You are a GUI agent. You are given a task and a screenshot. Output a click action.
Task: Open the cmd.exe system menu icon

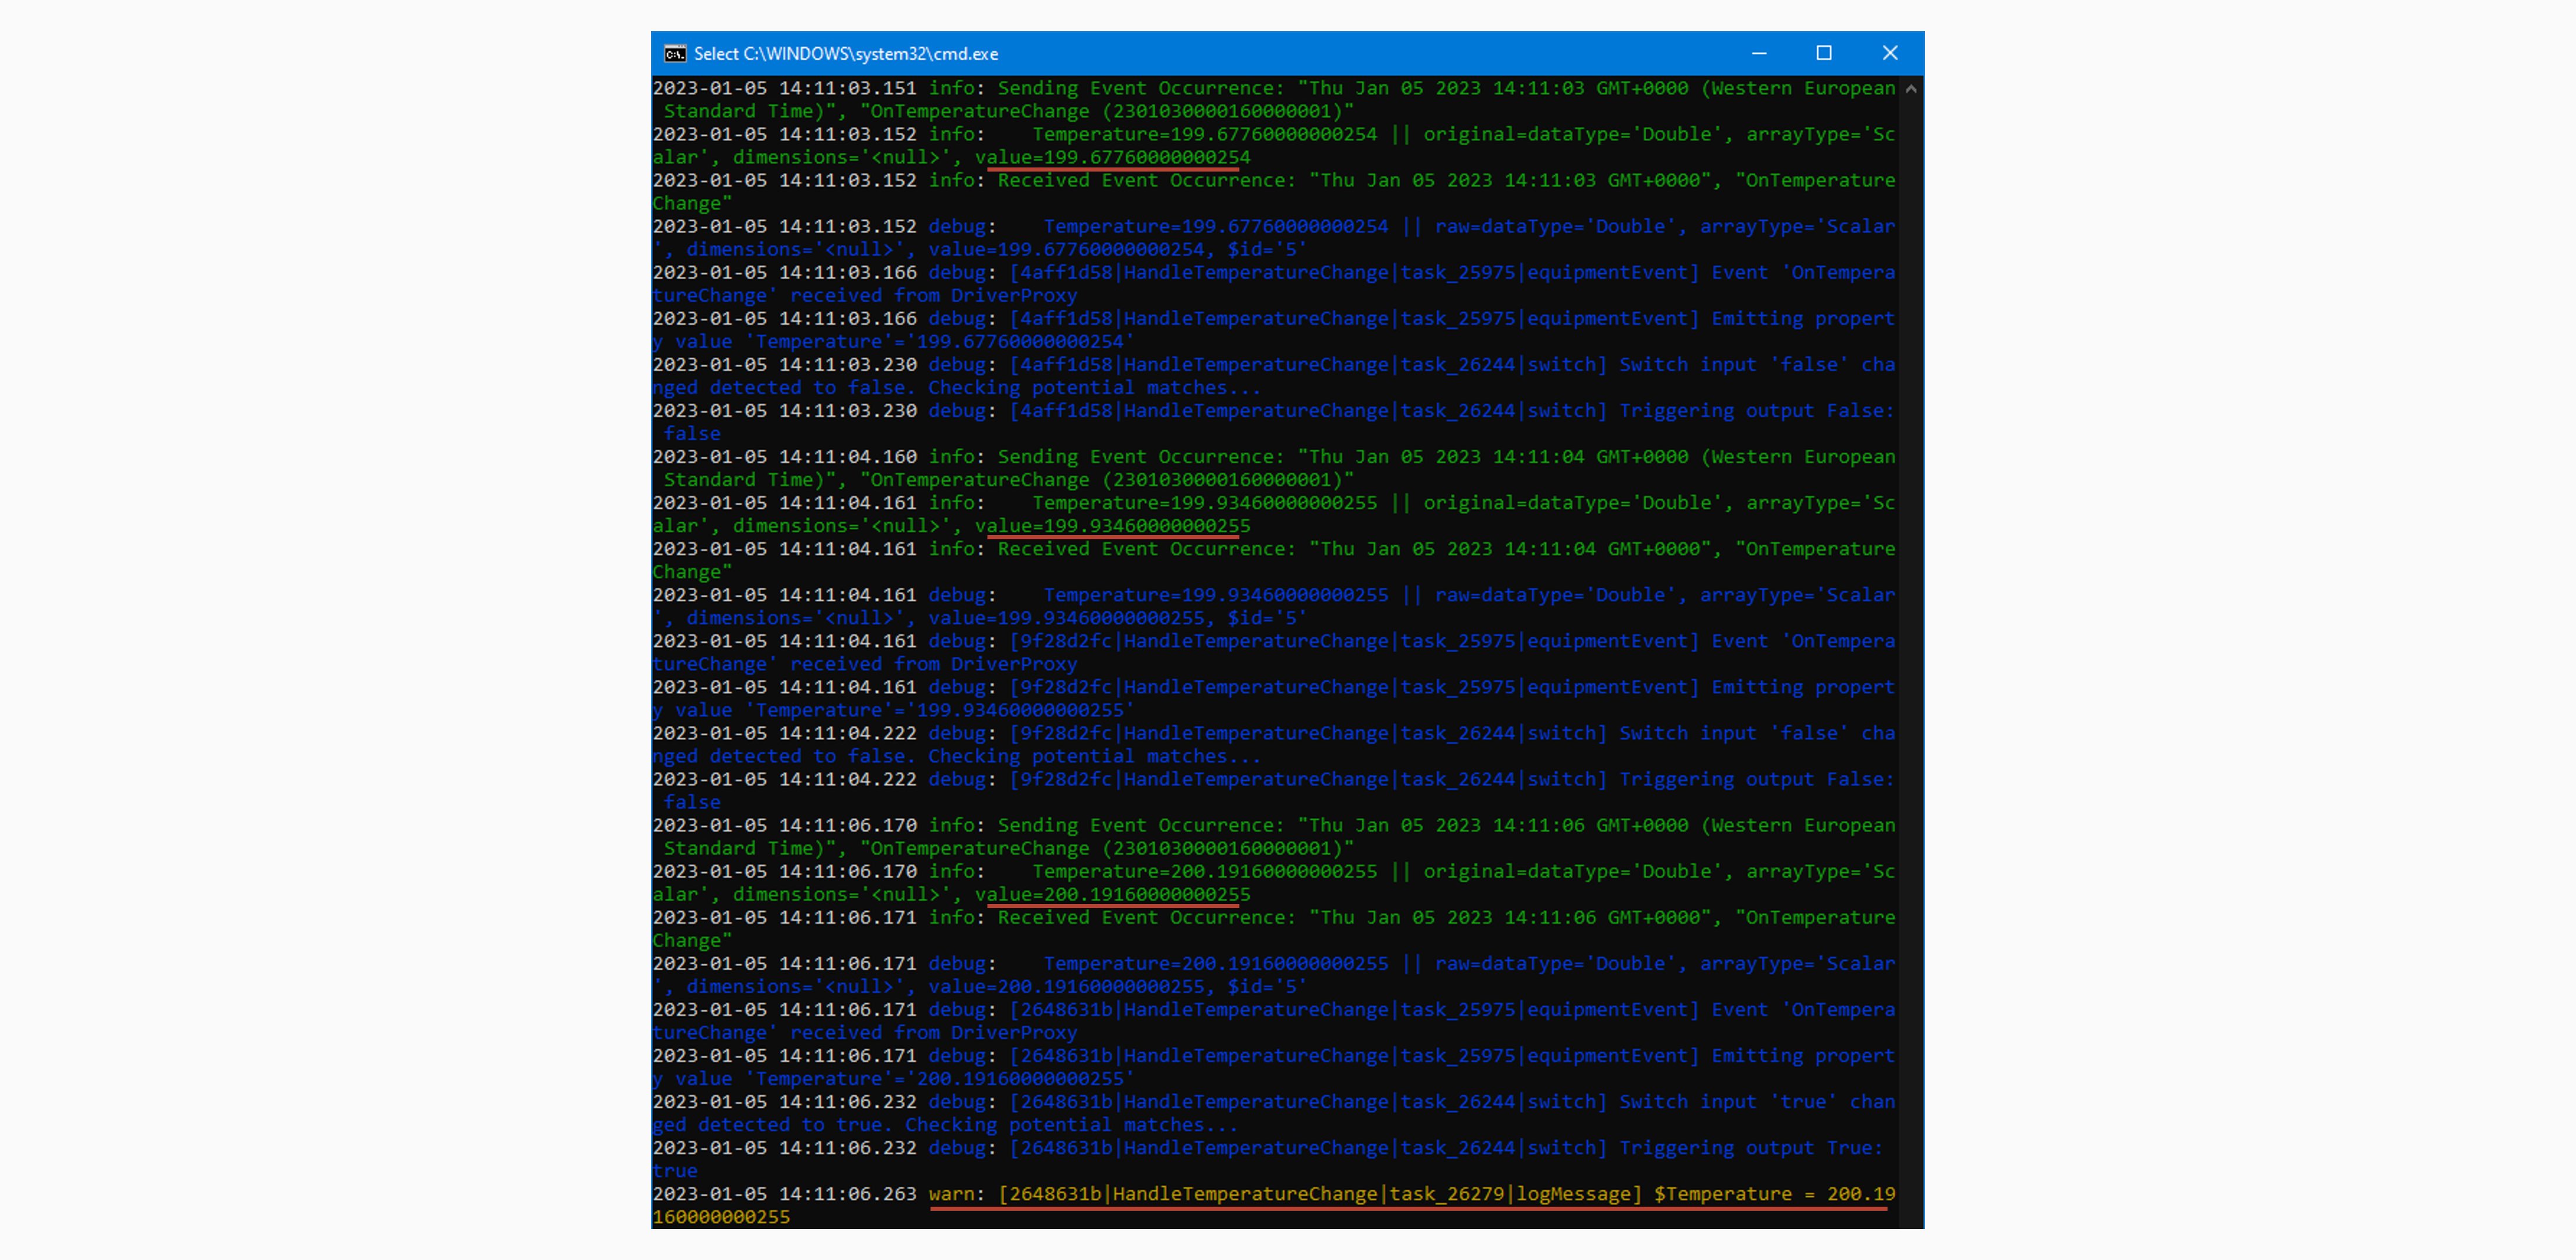pos(675,54)
